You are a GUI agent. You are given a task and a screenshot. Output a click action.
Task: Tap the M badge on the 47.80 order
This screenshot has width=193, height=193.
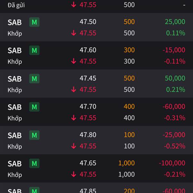point(34,135)
